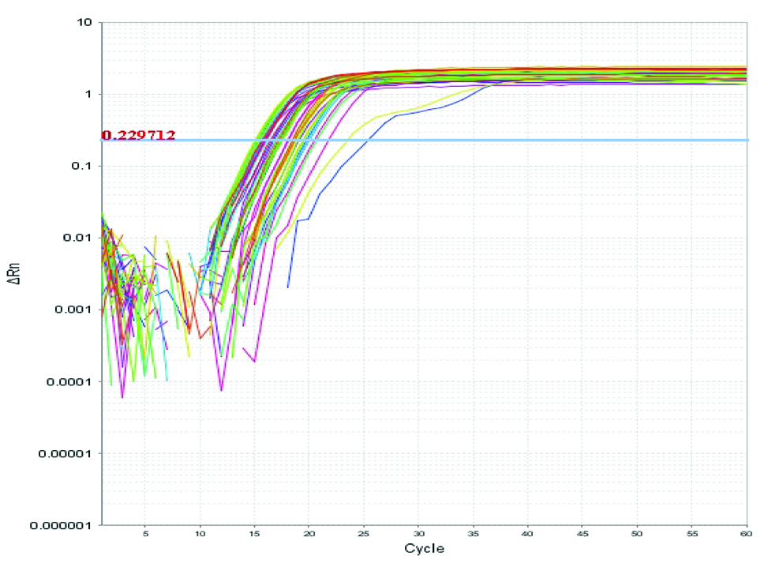Click the magenta baseline dip near cycle 3

click(122, 396)
